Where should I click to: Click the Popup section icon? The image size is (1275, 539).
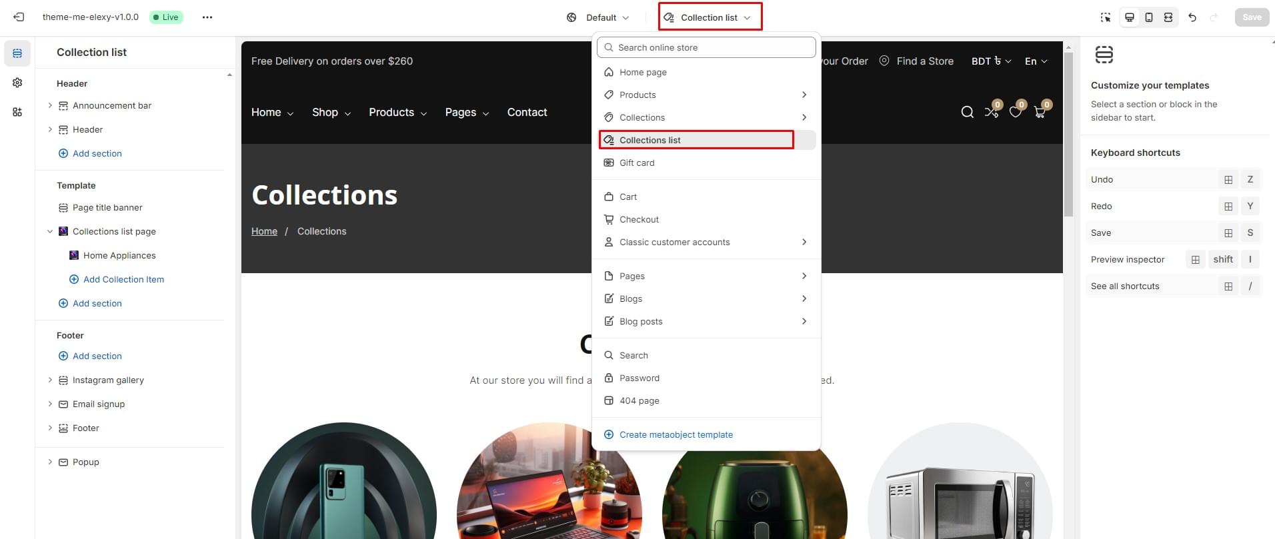pyautogui.click(x=63, y=462)
